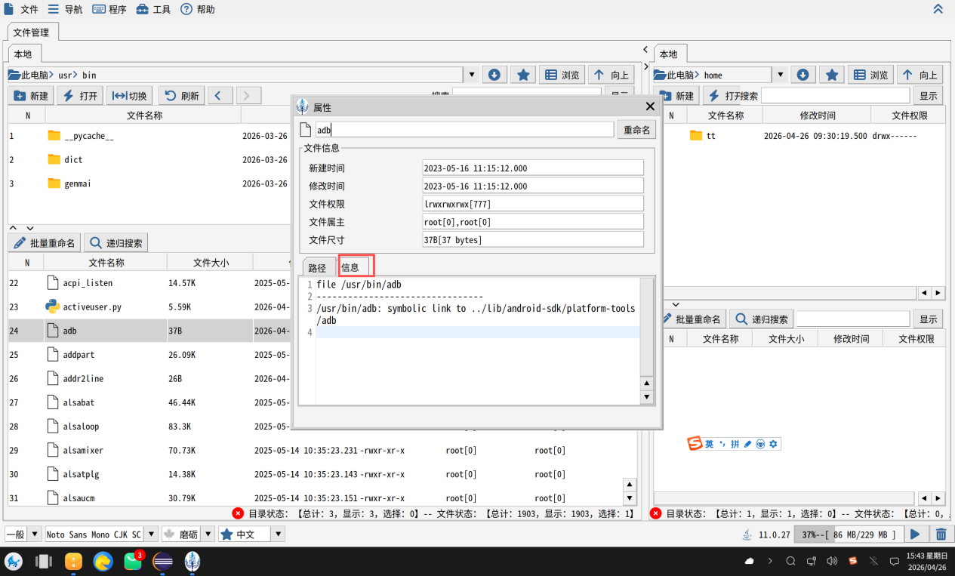Screen dimensions: 955x576
Task: Click the Java 11.0.27 version icon
Action: (747, 534)
